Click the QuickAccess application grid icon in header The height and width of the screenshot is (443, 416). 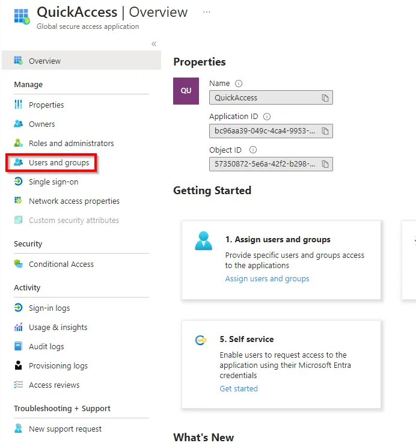coord(22,16)
